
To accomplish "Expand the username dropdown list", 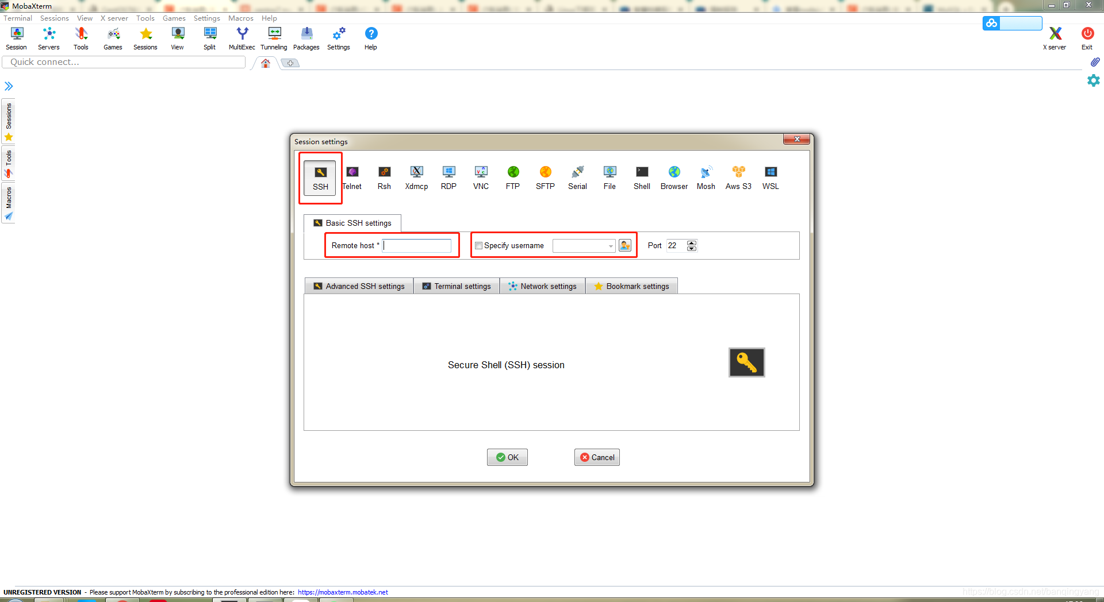I will [x=610, y=246].
